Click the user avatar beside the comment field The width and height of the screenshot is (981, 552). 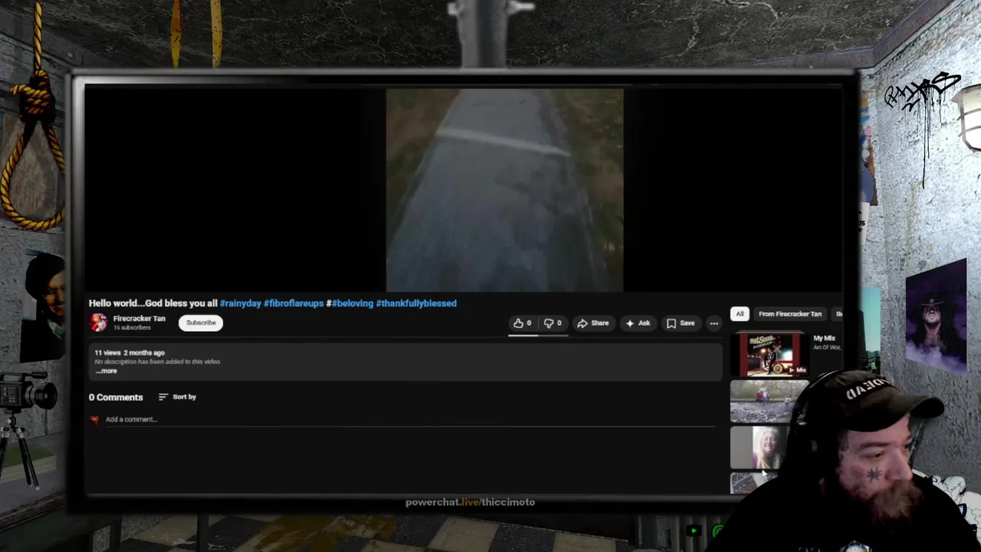[x=94, y=419]
